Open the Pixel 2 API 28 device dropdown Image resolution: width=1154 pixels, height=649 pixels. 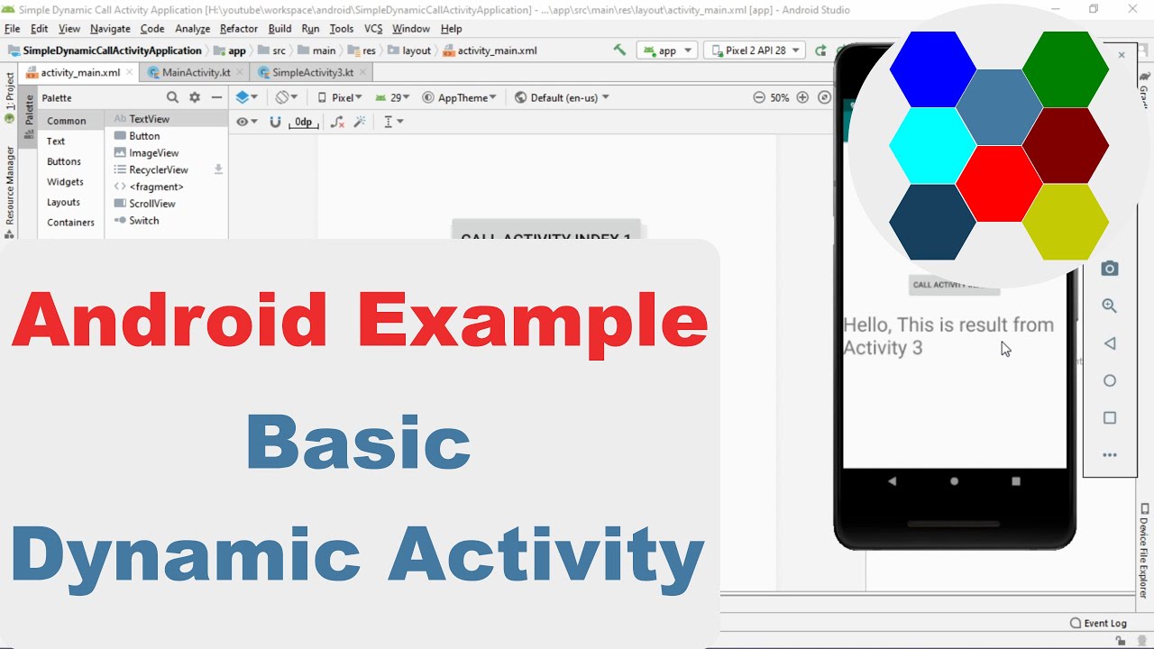pos(756,50)
